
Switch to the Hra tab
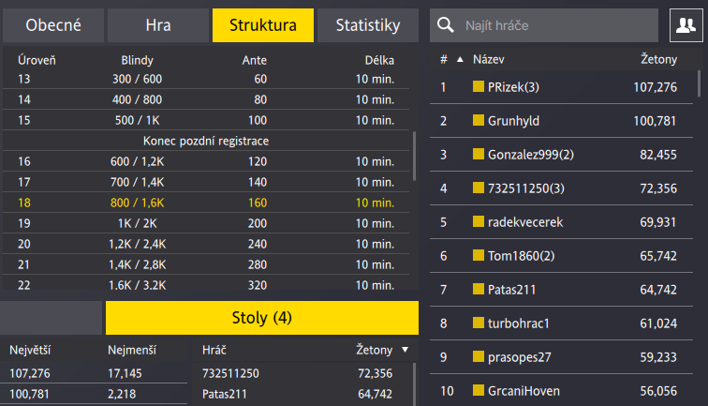coord(158,25)
